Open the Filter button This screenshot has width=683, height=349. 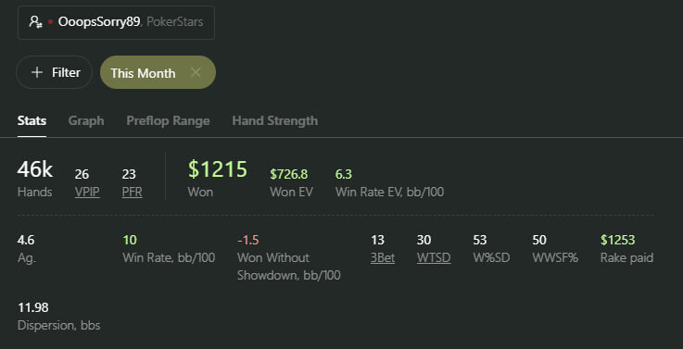coord(54,72)
